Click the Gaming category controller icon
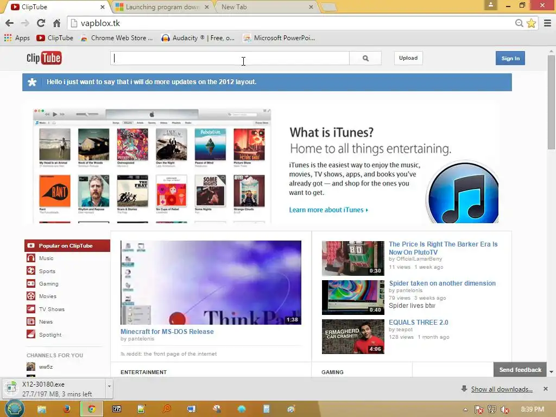556x417 pixels. [31, 283]
